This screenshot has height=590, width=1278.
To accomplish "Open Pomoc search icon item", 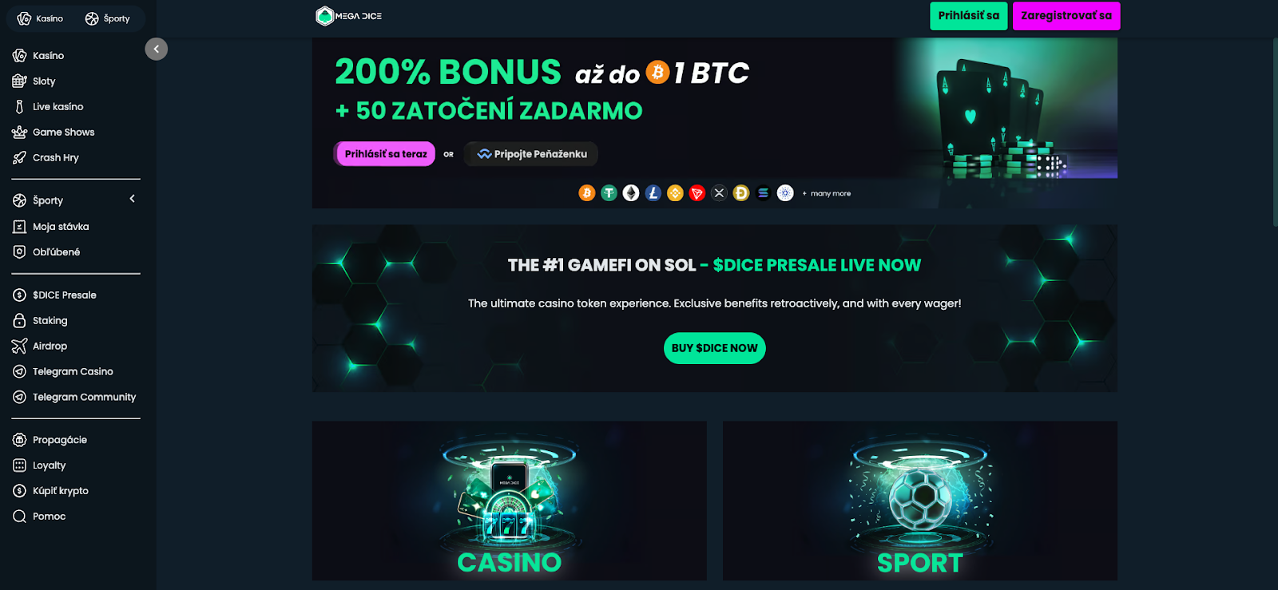I will point(20,517).
